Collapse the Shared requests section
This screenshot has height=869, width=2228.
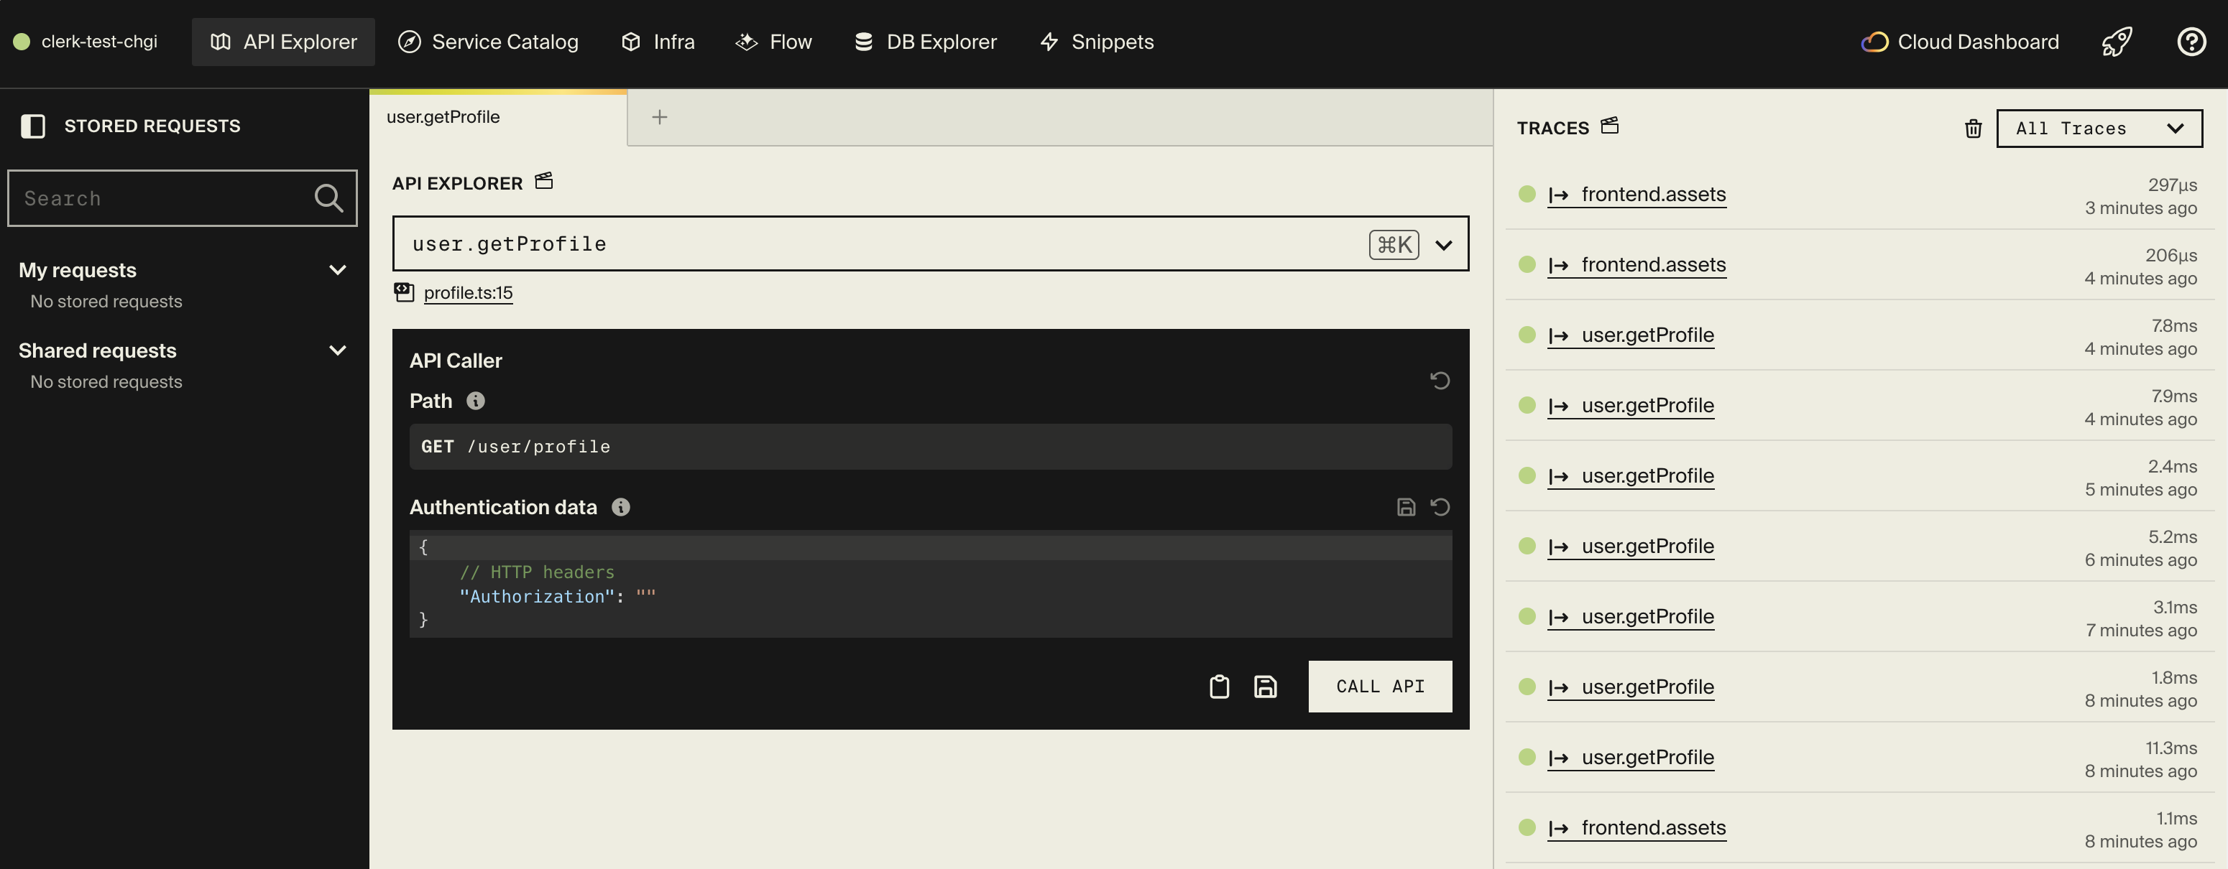(x=337, y=350)
